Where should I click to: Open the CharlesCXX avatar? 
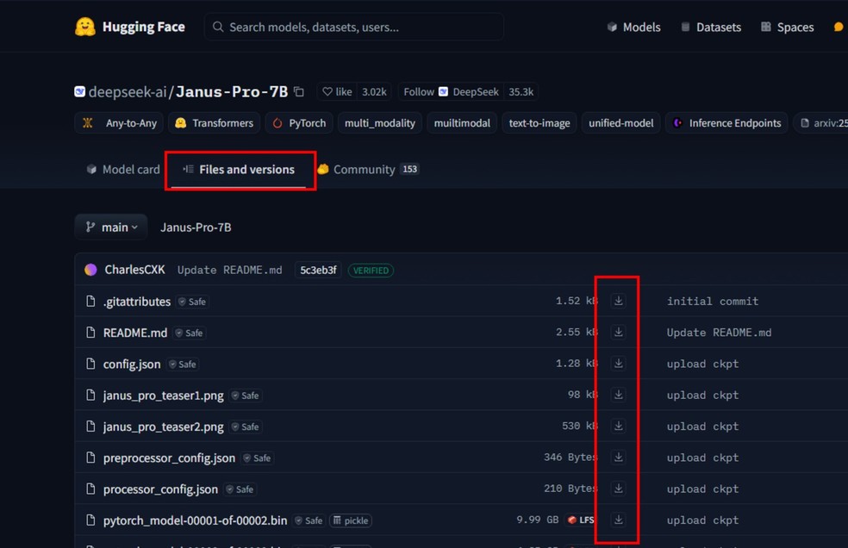pos(90,270)
